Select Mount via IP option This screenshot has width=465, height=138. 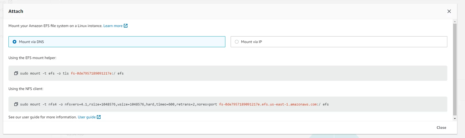(339, 42)
